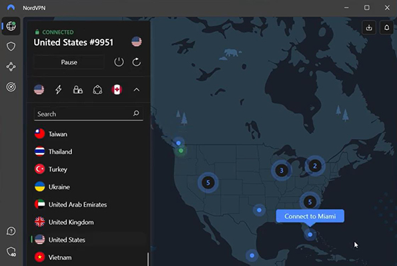Open the shield 40 notifications icon
Image resolution: width=397 pixels, height=266 pixels.
click(11, 251)
